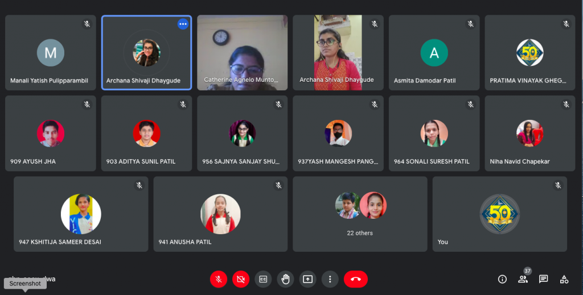Screen dimensions: 583x295
Task: Leave the call with the red hang-up button
Action: (356, 279)
